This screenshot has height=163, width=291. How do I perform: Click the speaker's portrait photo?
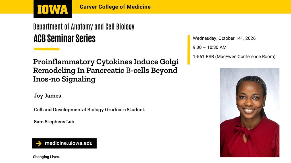pos(250,113)
